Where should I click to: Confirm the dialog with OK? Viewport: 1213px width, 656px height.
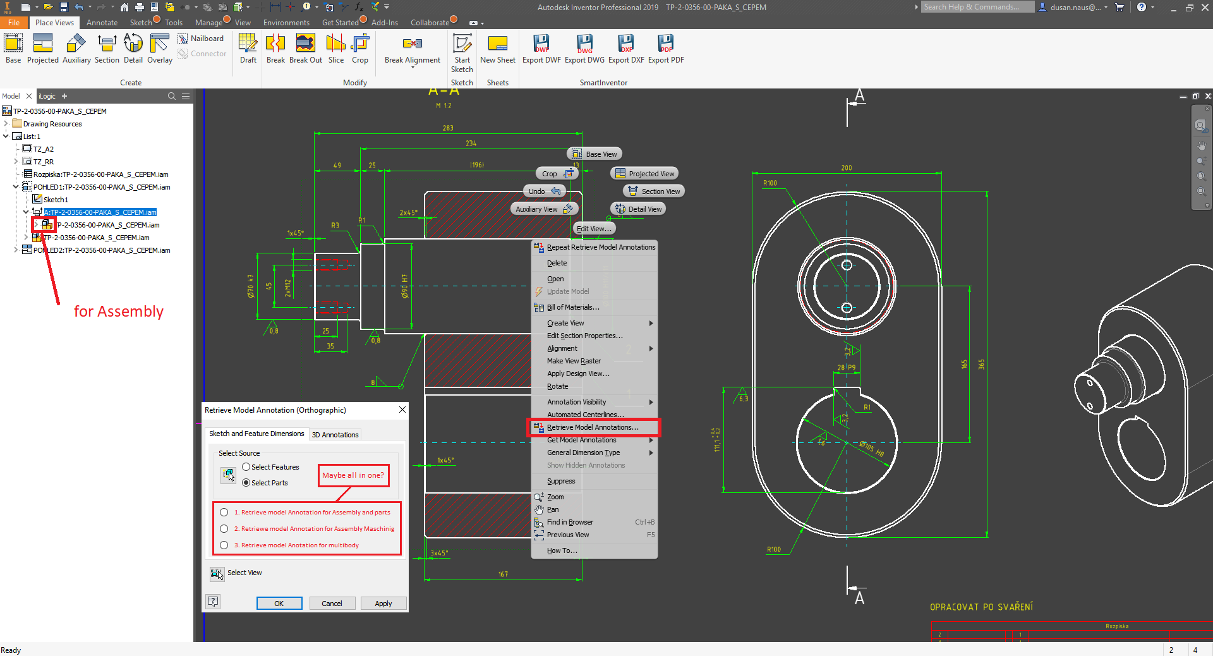[x=279, y=603]
